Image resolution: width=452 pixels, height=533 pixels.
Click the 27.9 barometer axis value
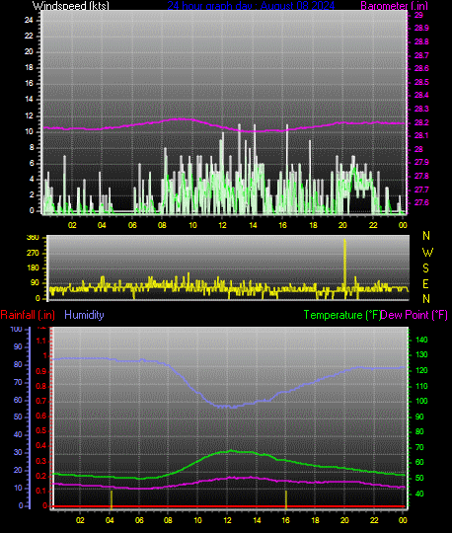tap(421, 163)
